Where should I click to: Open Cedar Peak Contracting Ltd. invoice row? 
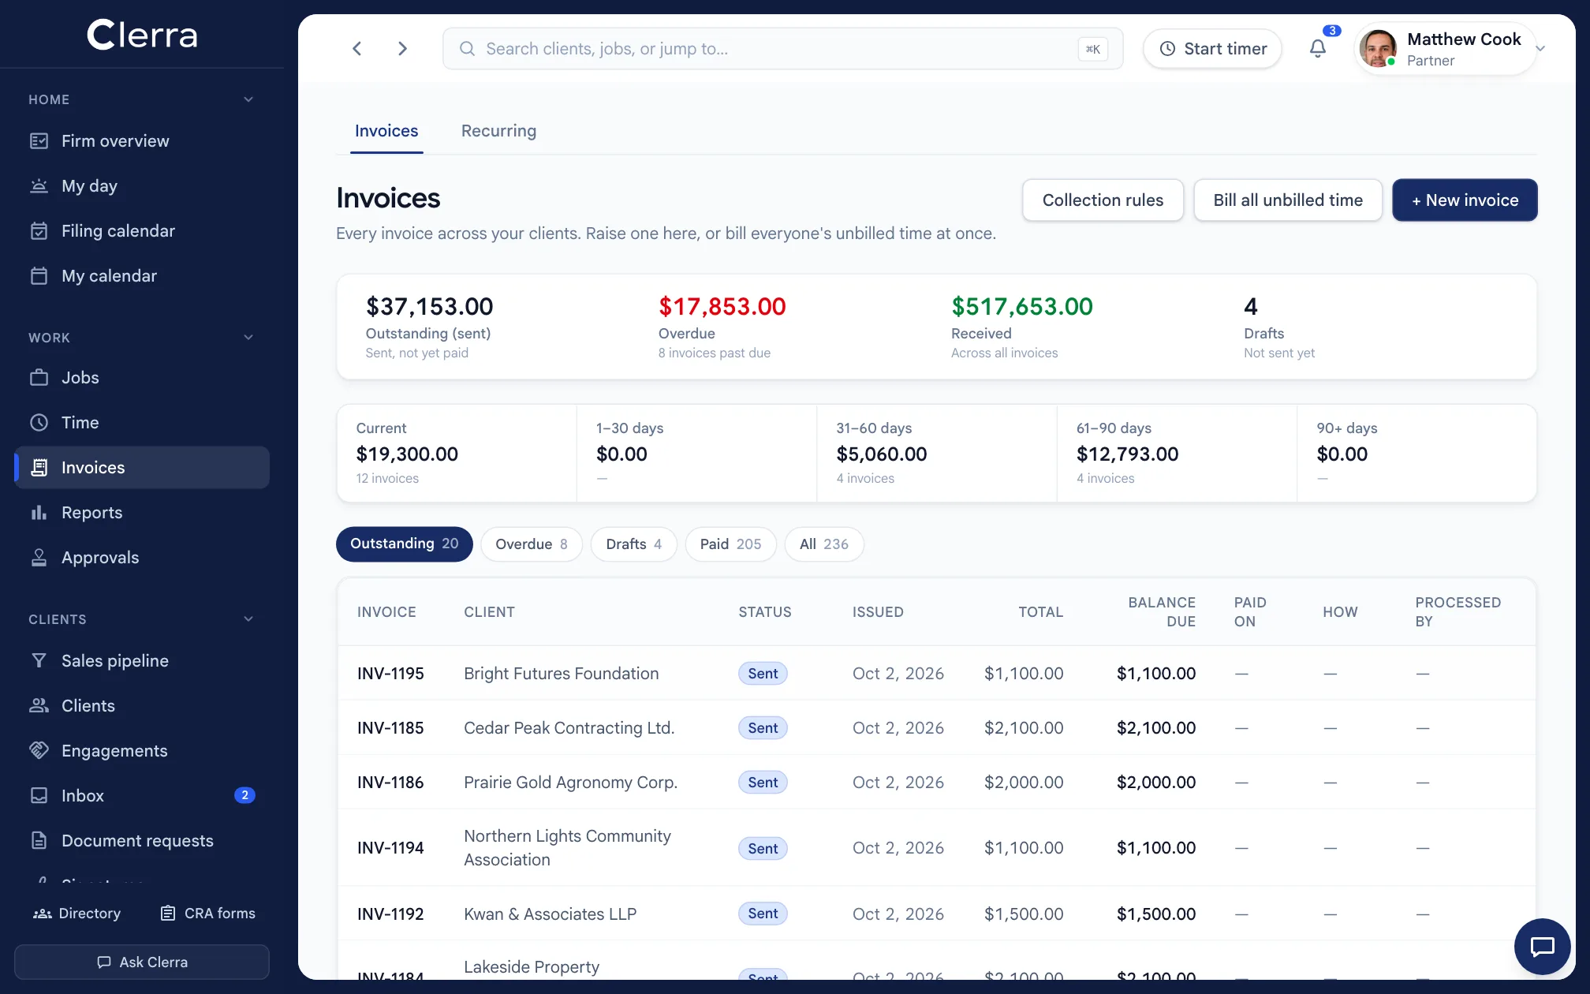point(937,728)
